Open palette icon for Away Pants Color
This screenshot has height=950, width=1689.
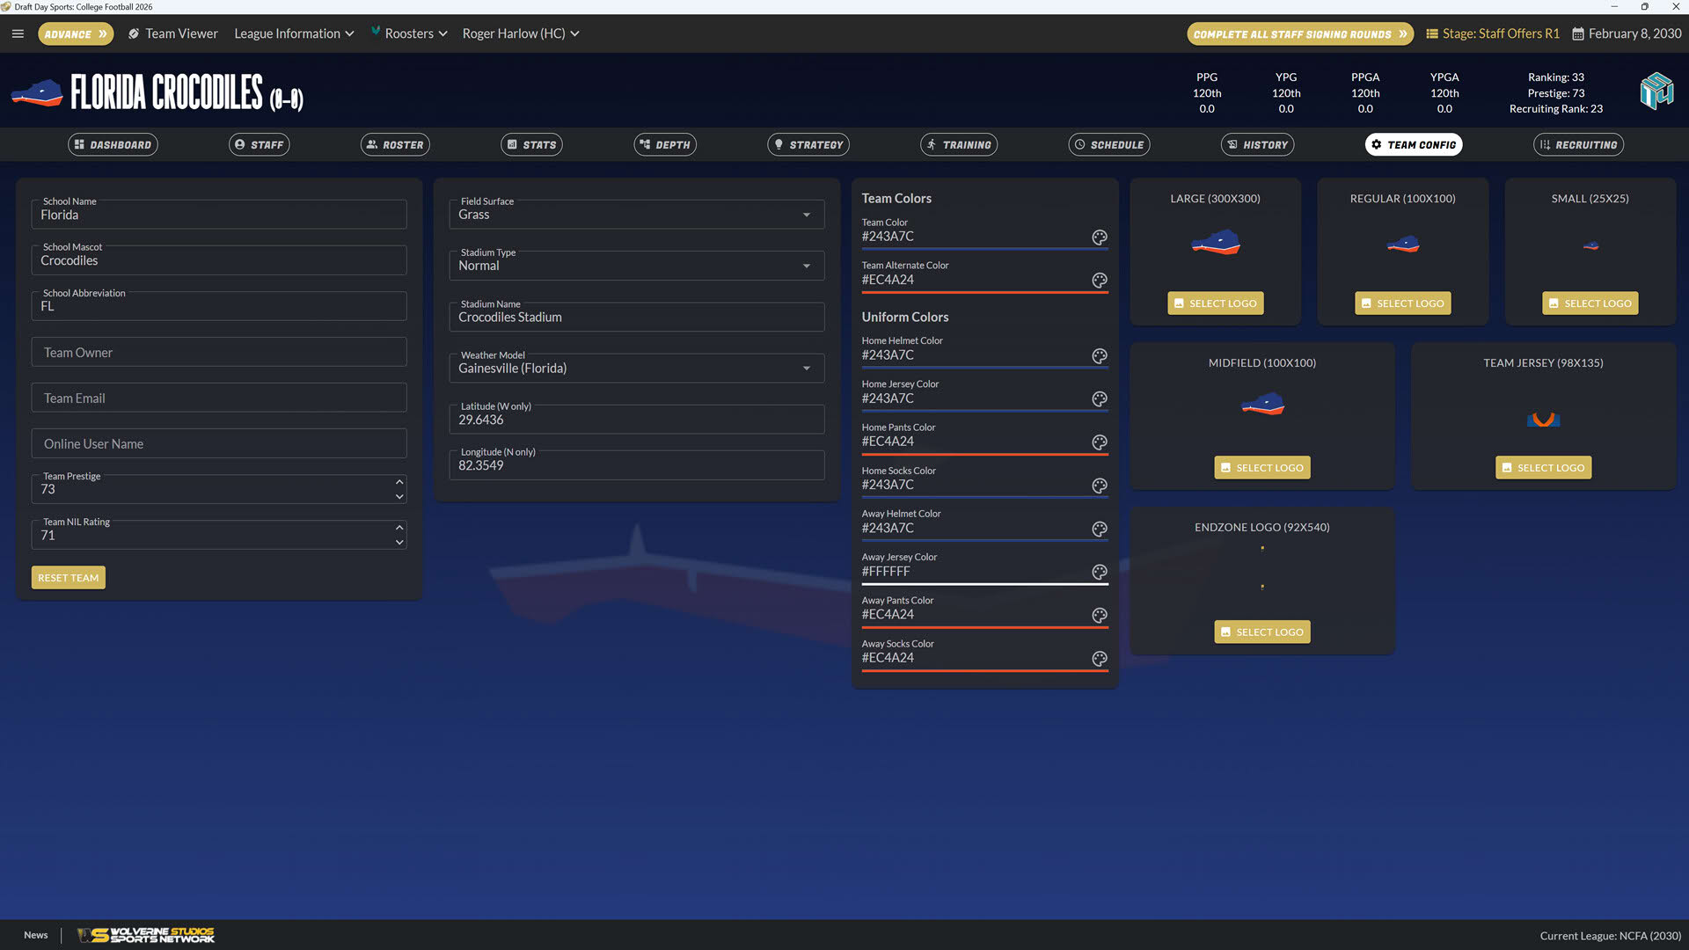pyautogui.click(x=1100, y=615)
